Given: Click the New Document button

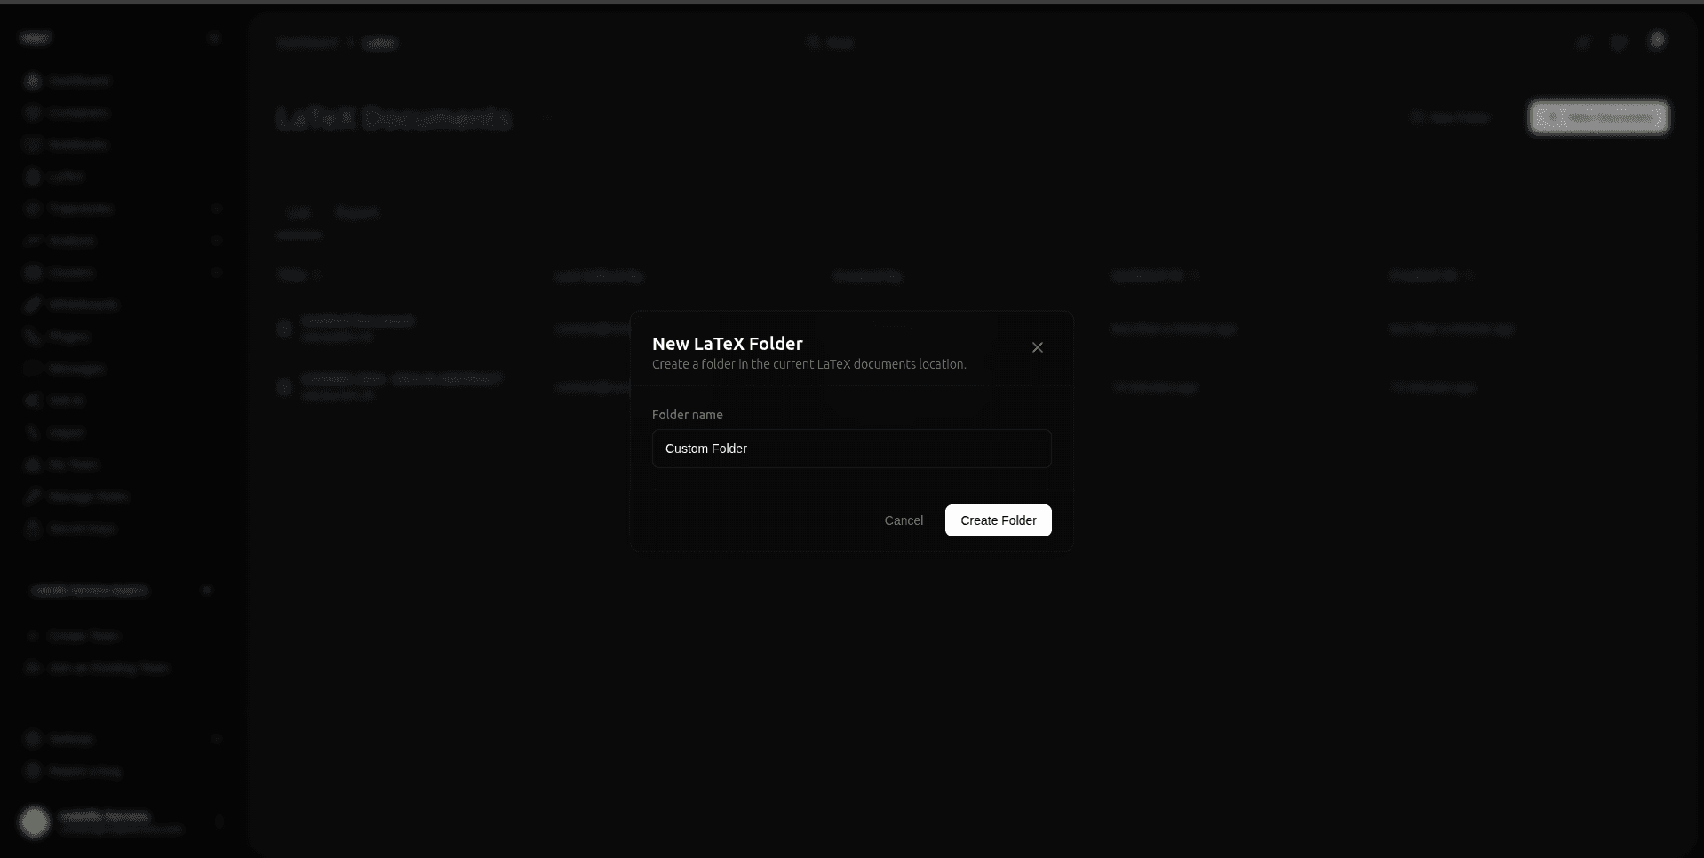Looking at the screenshot, I should (1598, 117).
